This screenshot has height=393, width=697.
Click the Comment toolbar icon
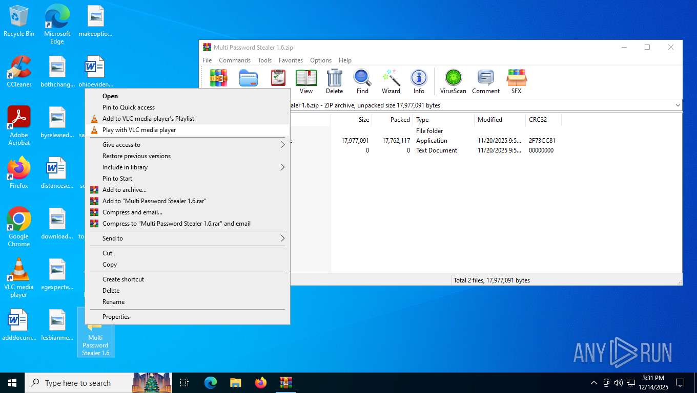coord(485,82)
